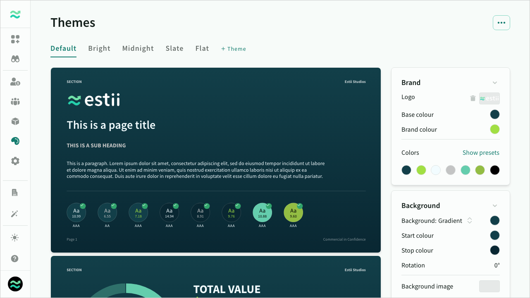Screen dimensions: 530x298
Task: Open the three-dot more options button
Action: coord(501,23)
